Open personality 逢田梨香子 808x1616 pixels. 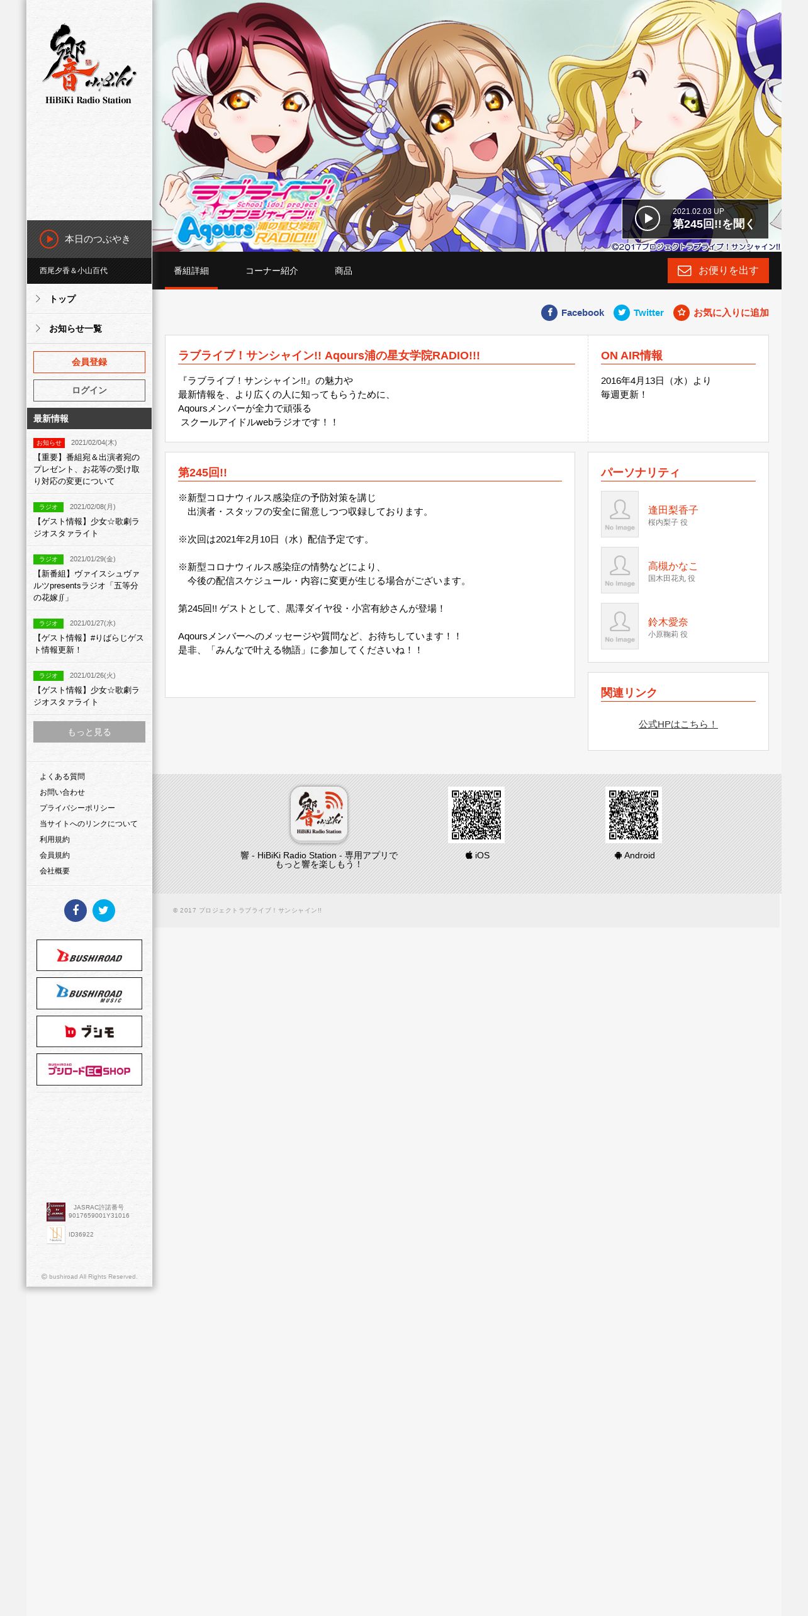coord(673,510)
